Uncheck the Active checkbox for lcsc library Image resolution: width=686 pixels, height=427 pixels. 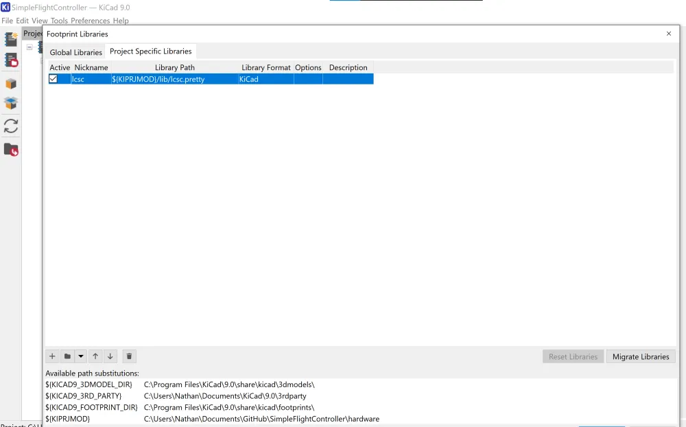(x=54, y=79)
